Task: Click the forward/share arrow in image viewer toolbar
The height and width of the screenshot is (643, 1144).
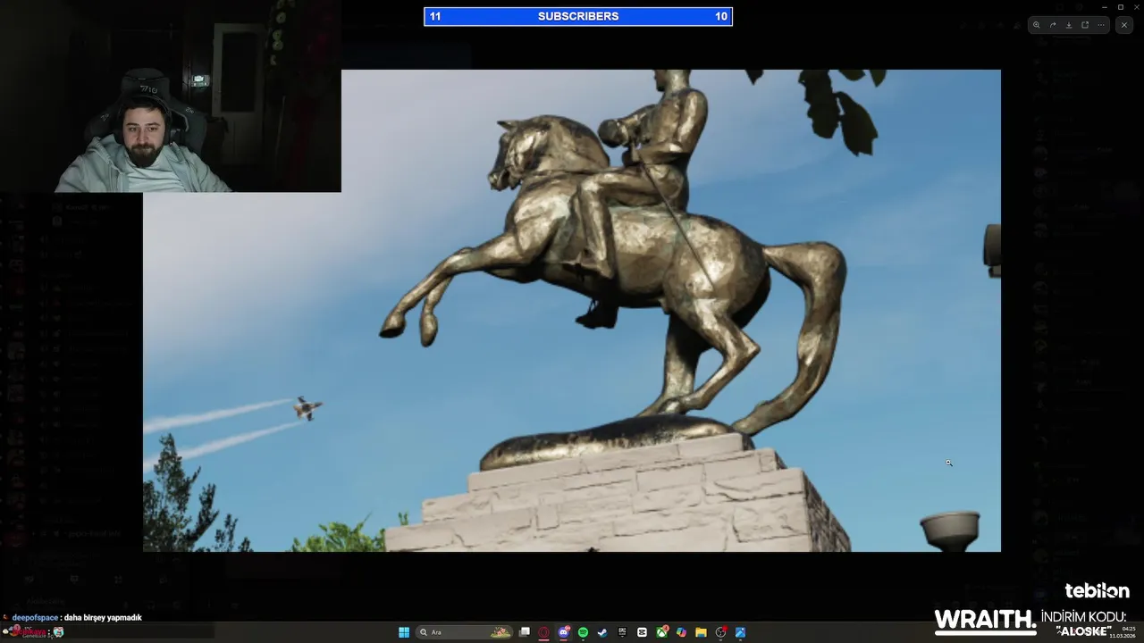Action: tap(1053, 25)
